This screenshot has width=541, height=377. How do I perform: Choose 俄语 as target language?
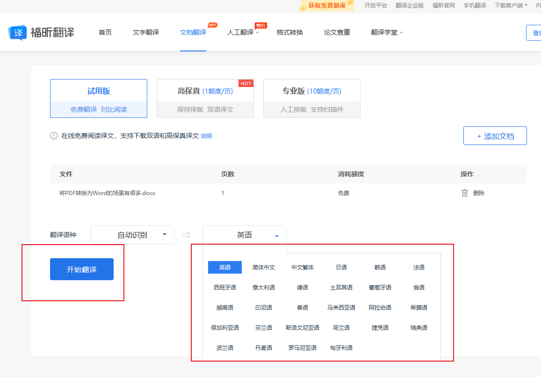click(x=419, y=287)
